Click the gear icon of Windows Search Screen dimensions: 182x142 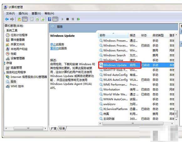pos(101,55)
